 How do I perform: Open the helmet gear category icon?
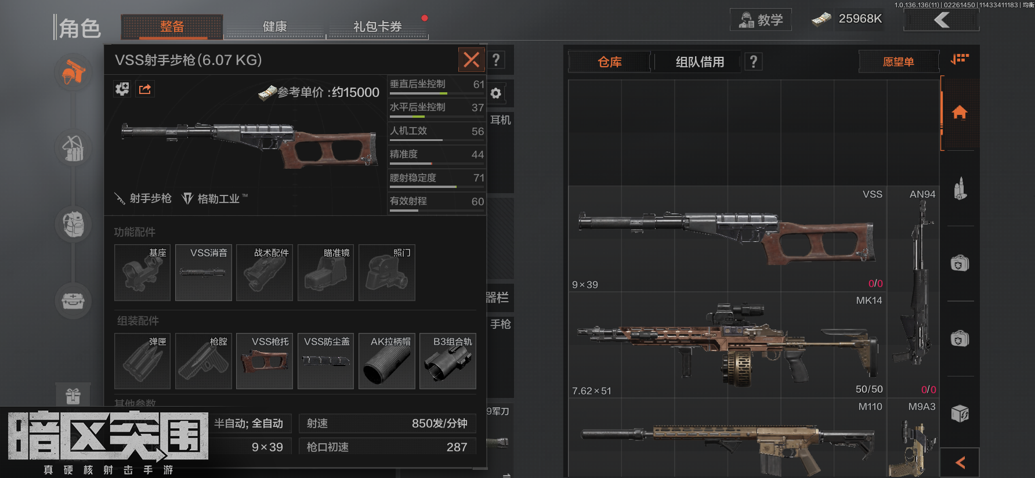tap(73, 73)
